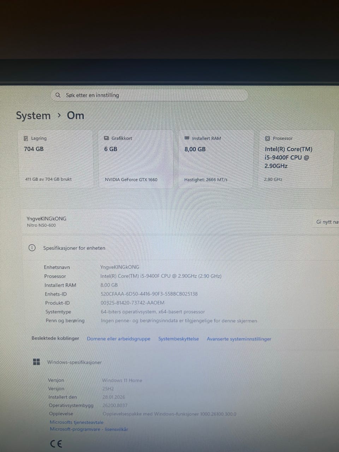Select the Opplevelsespakke experience value
Screen dimensions: 339x452
pyautogui.click(x=169, y=414)
